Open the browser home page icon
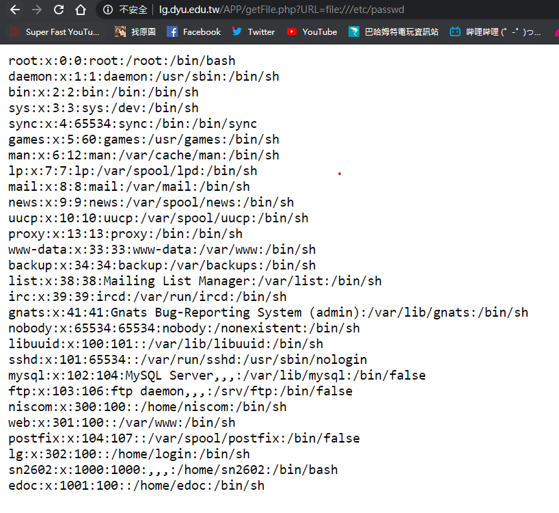This screenshot has height=513, width=559. (81, 10)
